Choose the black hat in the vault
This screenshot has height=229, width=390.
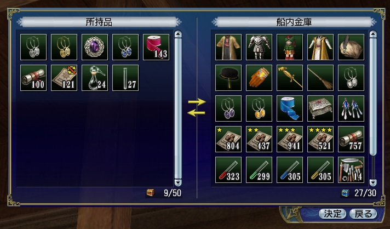[x=228, y=78]
